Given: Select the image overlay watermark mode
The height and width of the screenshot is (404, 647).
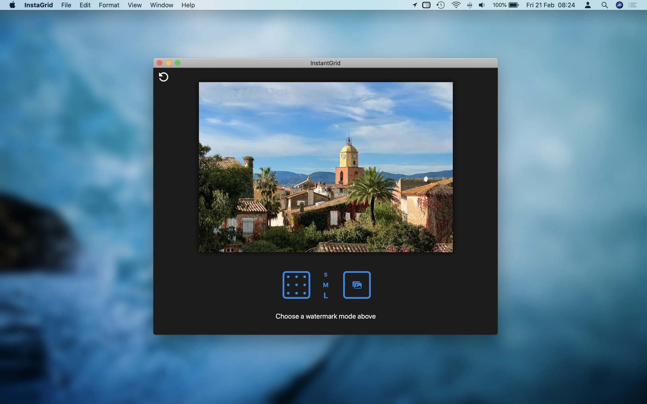Looking at the screenshot, I should point(357,285).
